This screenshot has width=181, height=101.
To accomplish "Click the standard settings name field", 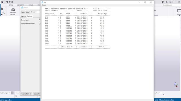I will [x=35, y=12].
